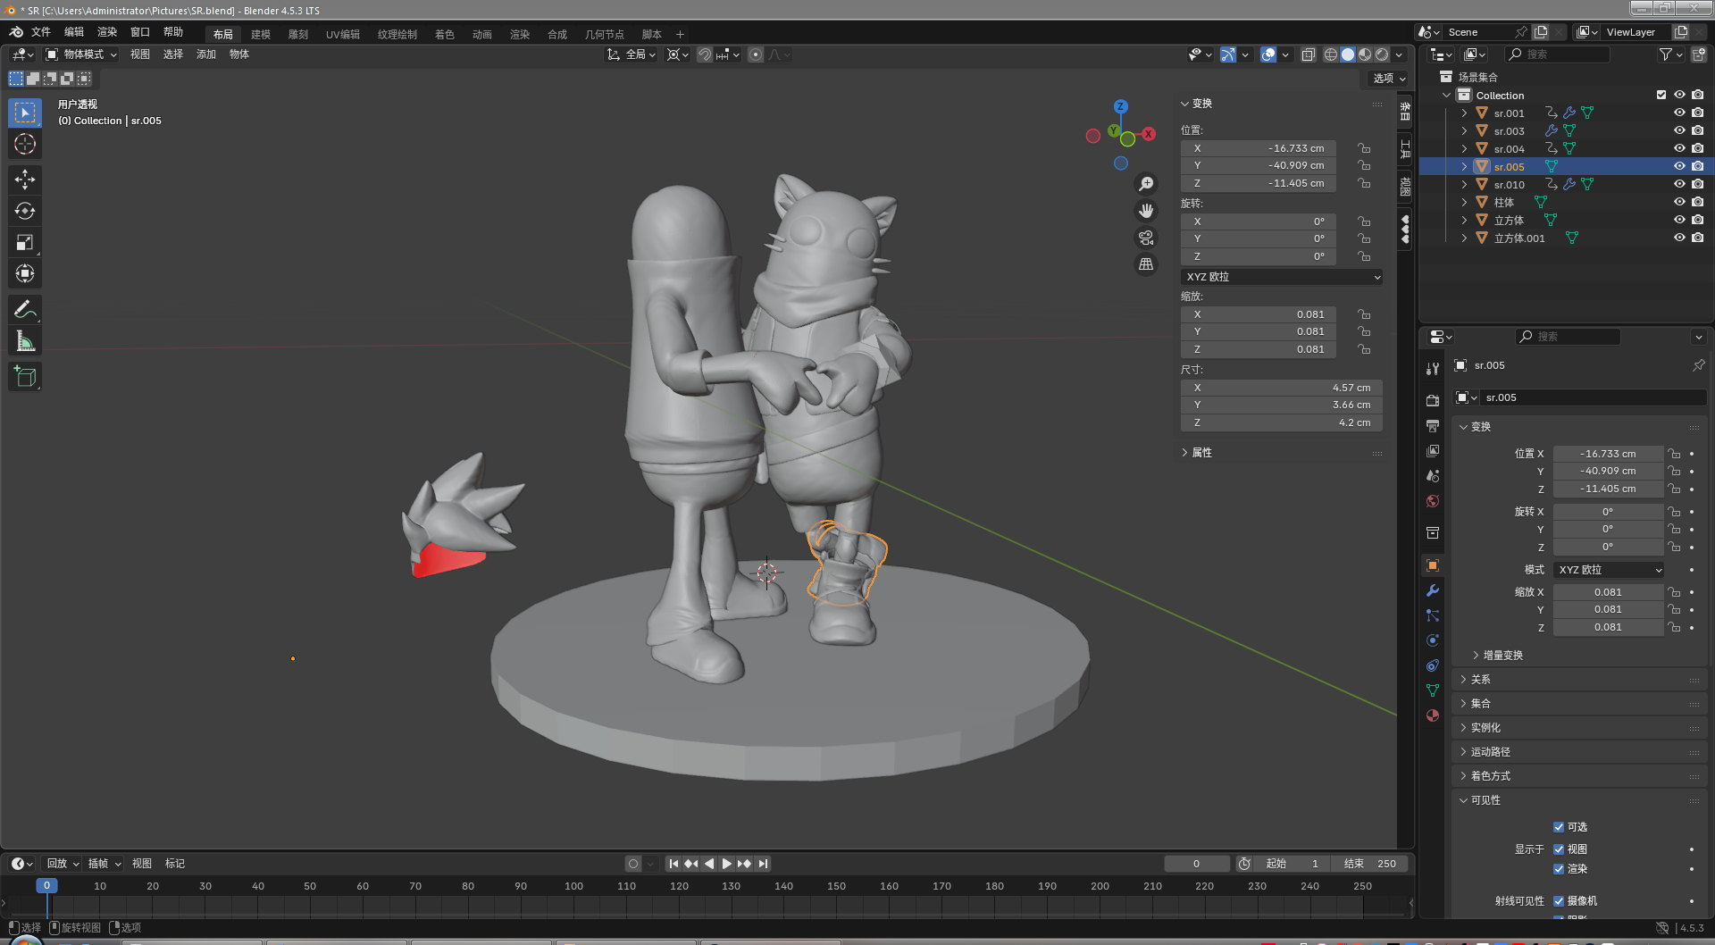The image size is (1715, 945).
Task: Jump to the first frame
Action: click(x=673, y=864)
